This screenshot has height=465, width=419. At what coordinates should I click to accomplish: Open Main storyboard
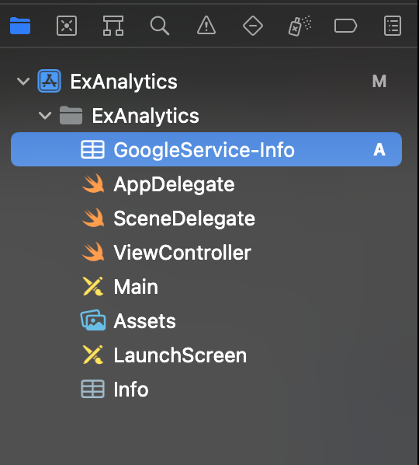(x=206, y=287)
